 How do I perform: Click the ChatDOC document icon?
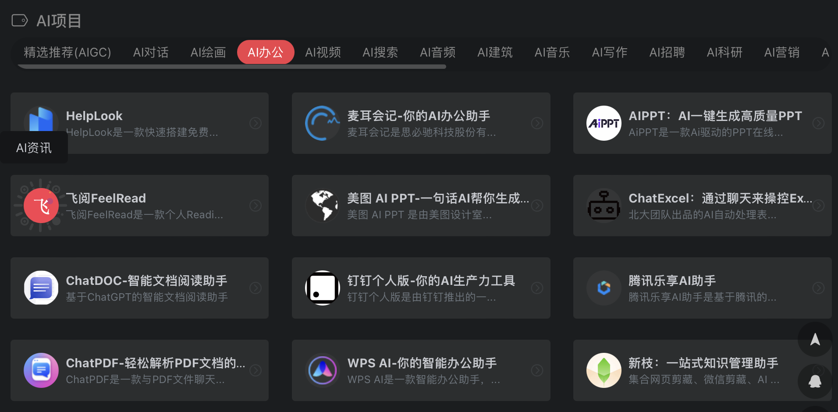coord(41,288)
